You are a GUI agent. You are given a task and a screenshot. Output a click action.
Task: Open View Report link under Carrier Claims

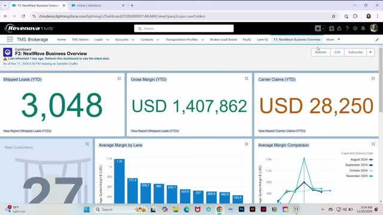click(282, 131)
